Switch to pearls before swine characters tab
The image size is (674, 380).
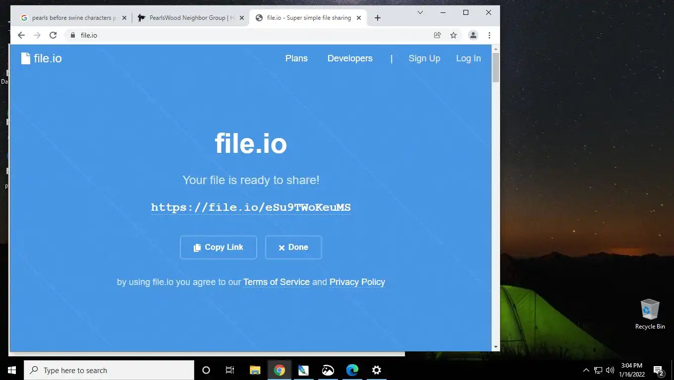coord(73,18)
